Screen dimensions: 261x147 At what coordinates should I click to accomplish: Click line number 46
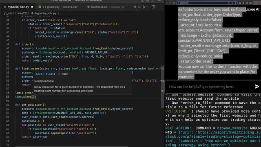click(x=8, y=45)
